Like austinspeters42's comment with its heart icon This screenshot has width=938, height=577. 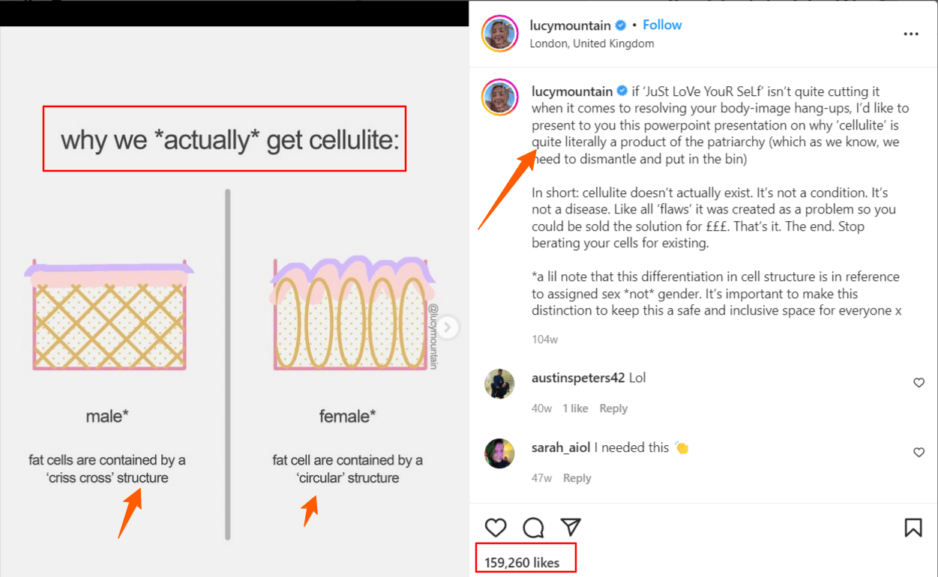(919, 382)
